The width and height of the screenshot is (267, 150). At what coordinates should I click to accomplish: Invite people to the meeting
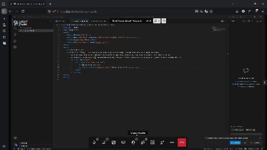[162, 142]
